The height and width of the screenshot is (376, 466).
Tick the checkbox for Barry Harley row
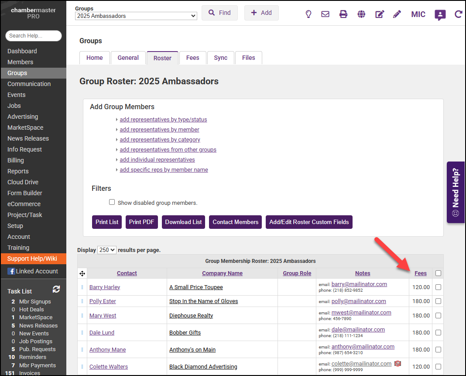pyautogui.click(x=438, y=287)
